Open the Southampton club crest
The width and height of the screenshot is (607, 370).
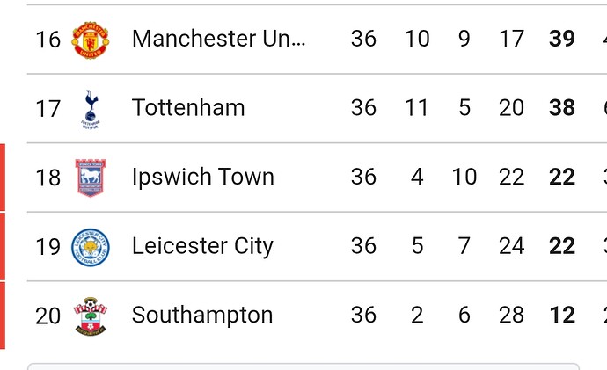pyautogui.click(x=91, y=316)
